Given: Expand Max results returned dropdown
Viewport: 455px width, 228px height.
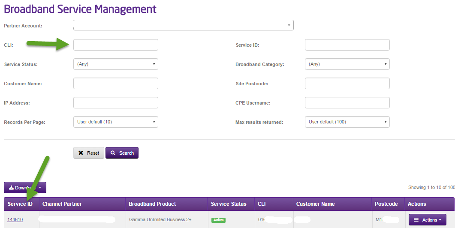Looking at the screenshot, I should [347, 122].
